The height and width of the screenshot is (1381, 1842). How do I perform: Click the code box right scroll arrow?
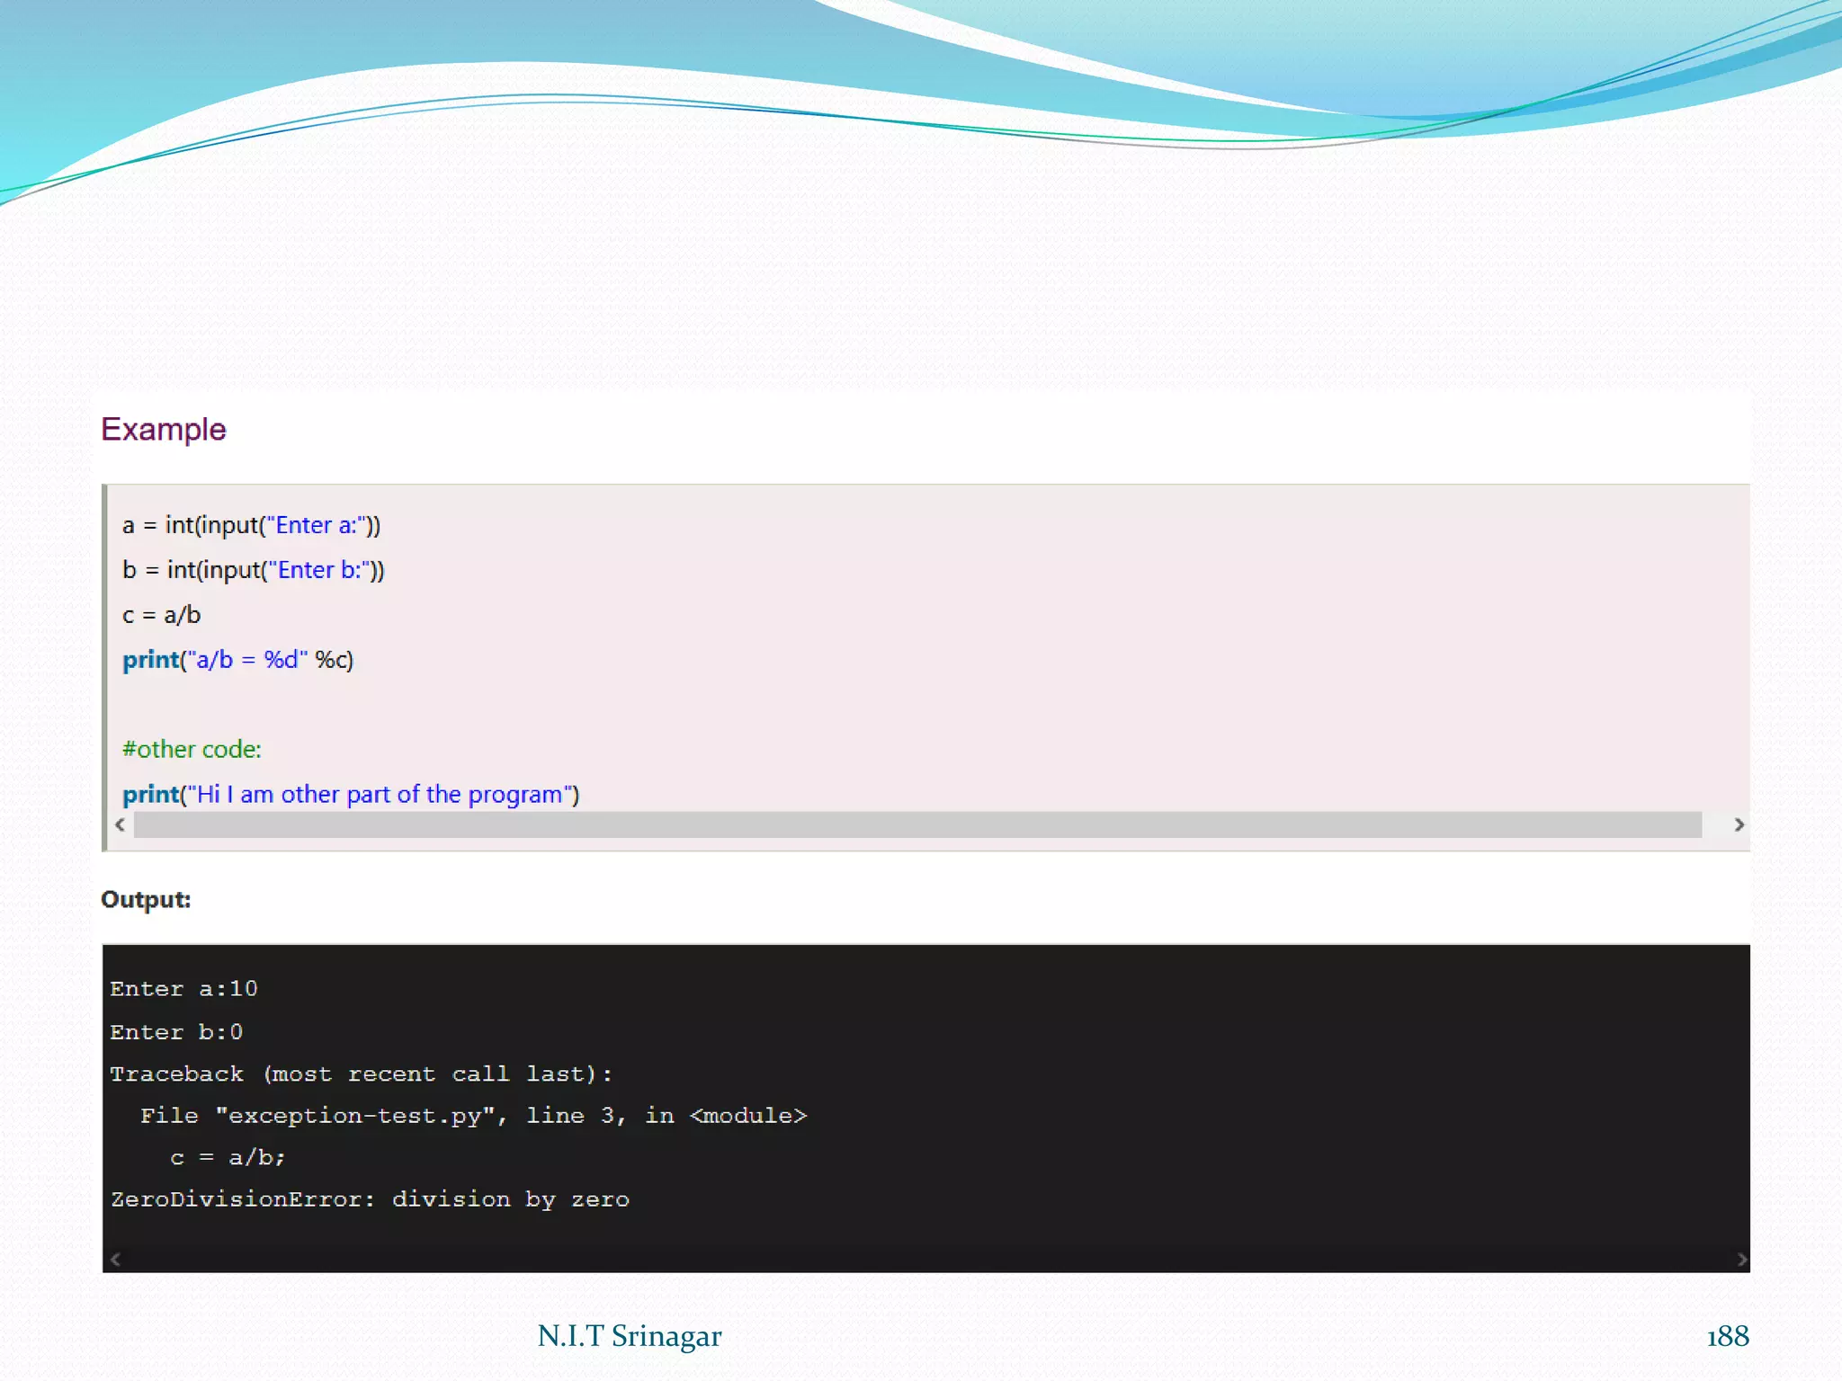tap(1739, 824)
